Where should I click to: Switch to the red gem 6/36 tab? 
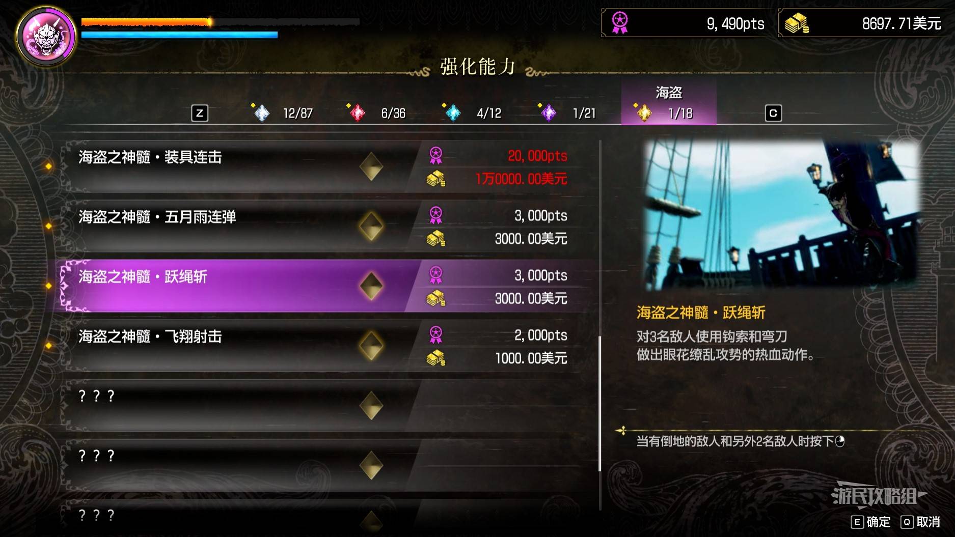click(x=378, y=112)
